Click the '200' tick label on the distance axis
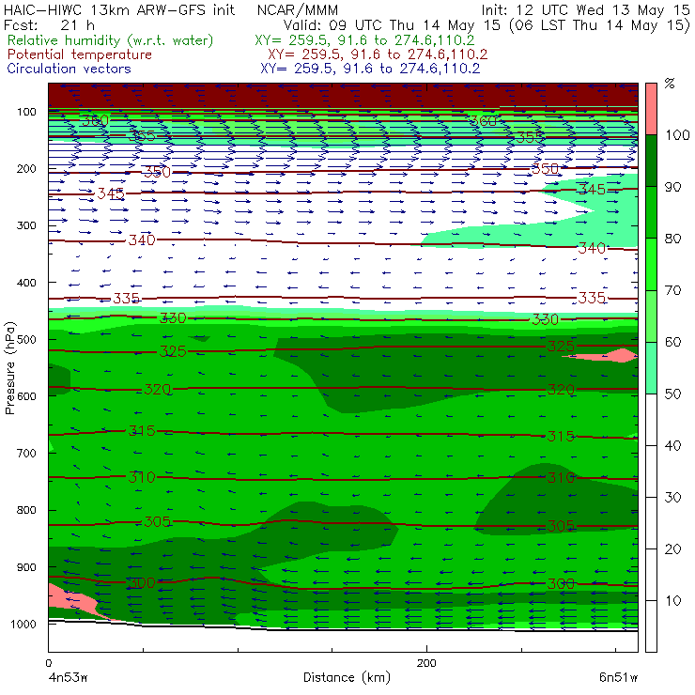The width and height of the screenshot is (695, 695). pyautogui.click(x=426, y=663)
